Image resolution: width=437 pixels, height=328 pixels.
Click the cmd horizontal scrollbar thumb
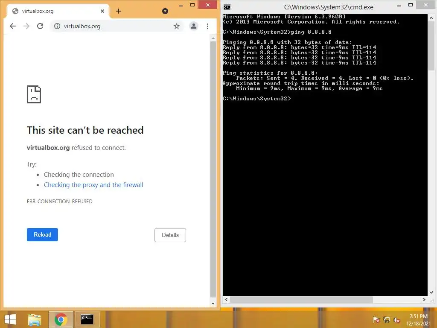click(x=301, y=299)
